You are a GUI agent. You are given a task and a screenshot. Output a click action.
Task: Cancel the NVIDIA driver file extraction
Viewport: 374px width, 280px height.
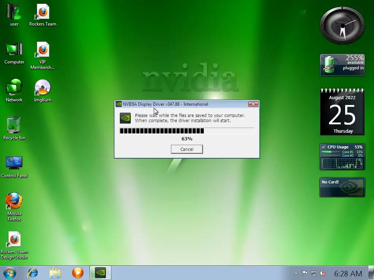(x=187, y=149)
